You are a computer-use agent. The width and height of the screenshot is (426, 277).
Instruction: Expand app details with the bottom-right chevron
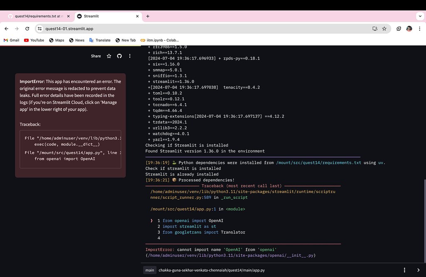(x=419, y=270)
